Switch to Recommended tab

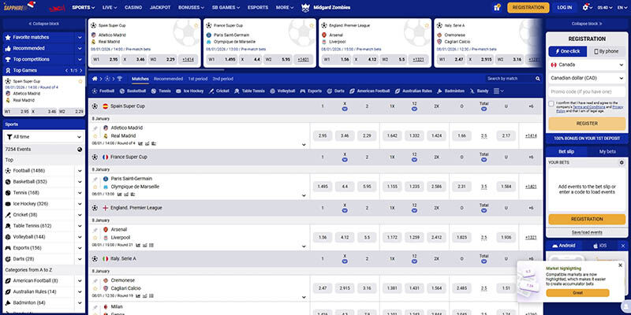pos(168,79)
